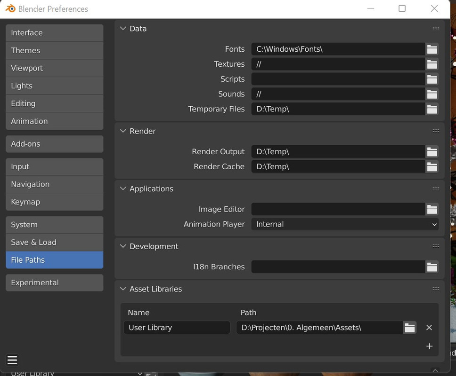This screenshot has height=376, width=456.
Task: Click the I18n Branches path field
Action: (x=338, y=267)
